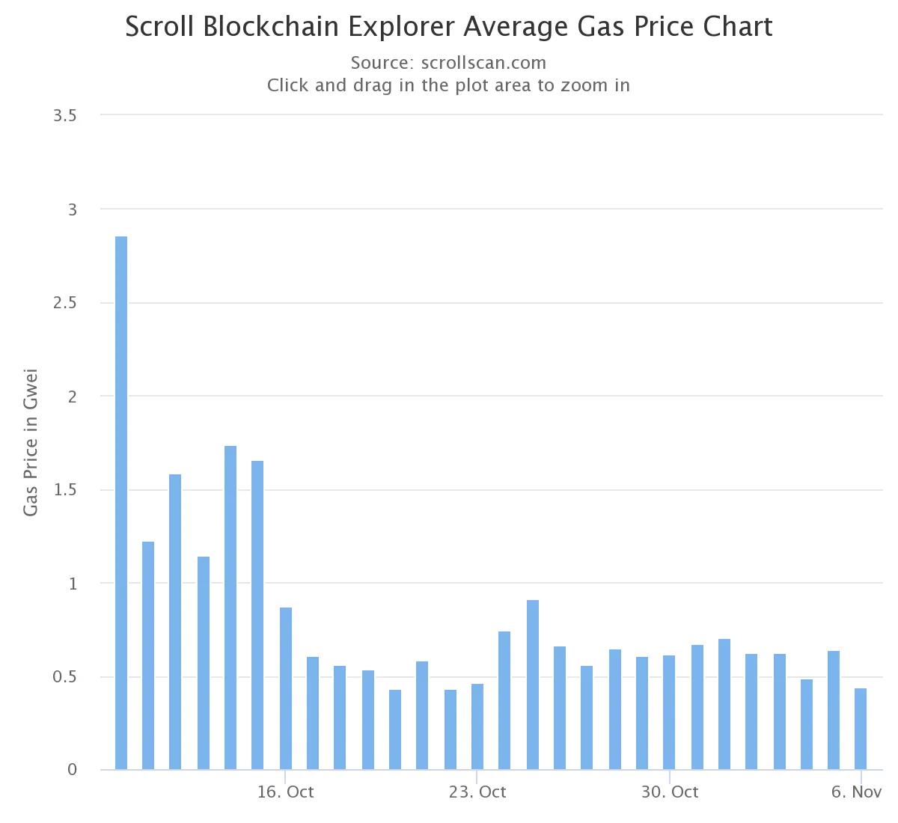
Task: Click the 1.5 y-axis label
Action: pyautogui.click(x=66, y=490)
